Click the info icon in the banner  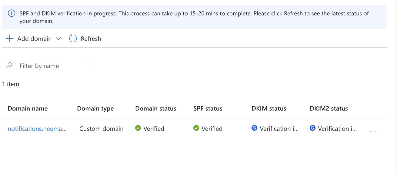11,13
